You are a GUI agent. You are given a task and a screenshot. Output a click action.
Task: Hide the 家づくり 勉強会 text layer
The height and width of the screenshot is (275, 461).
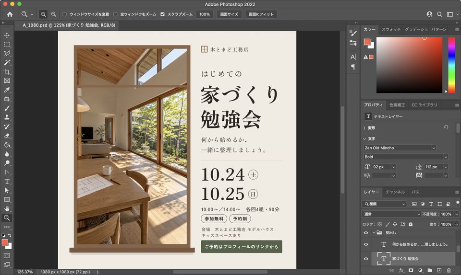366,259
